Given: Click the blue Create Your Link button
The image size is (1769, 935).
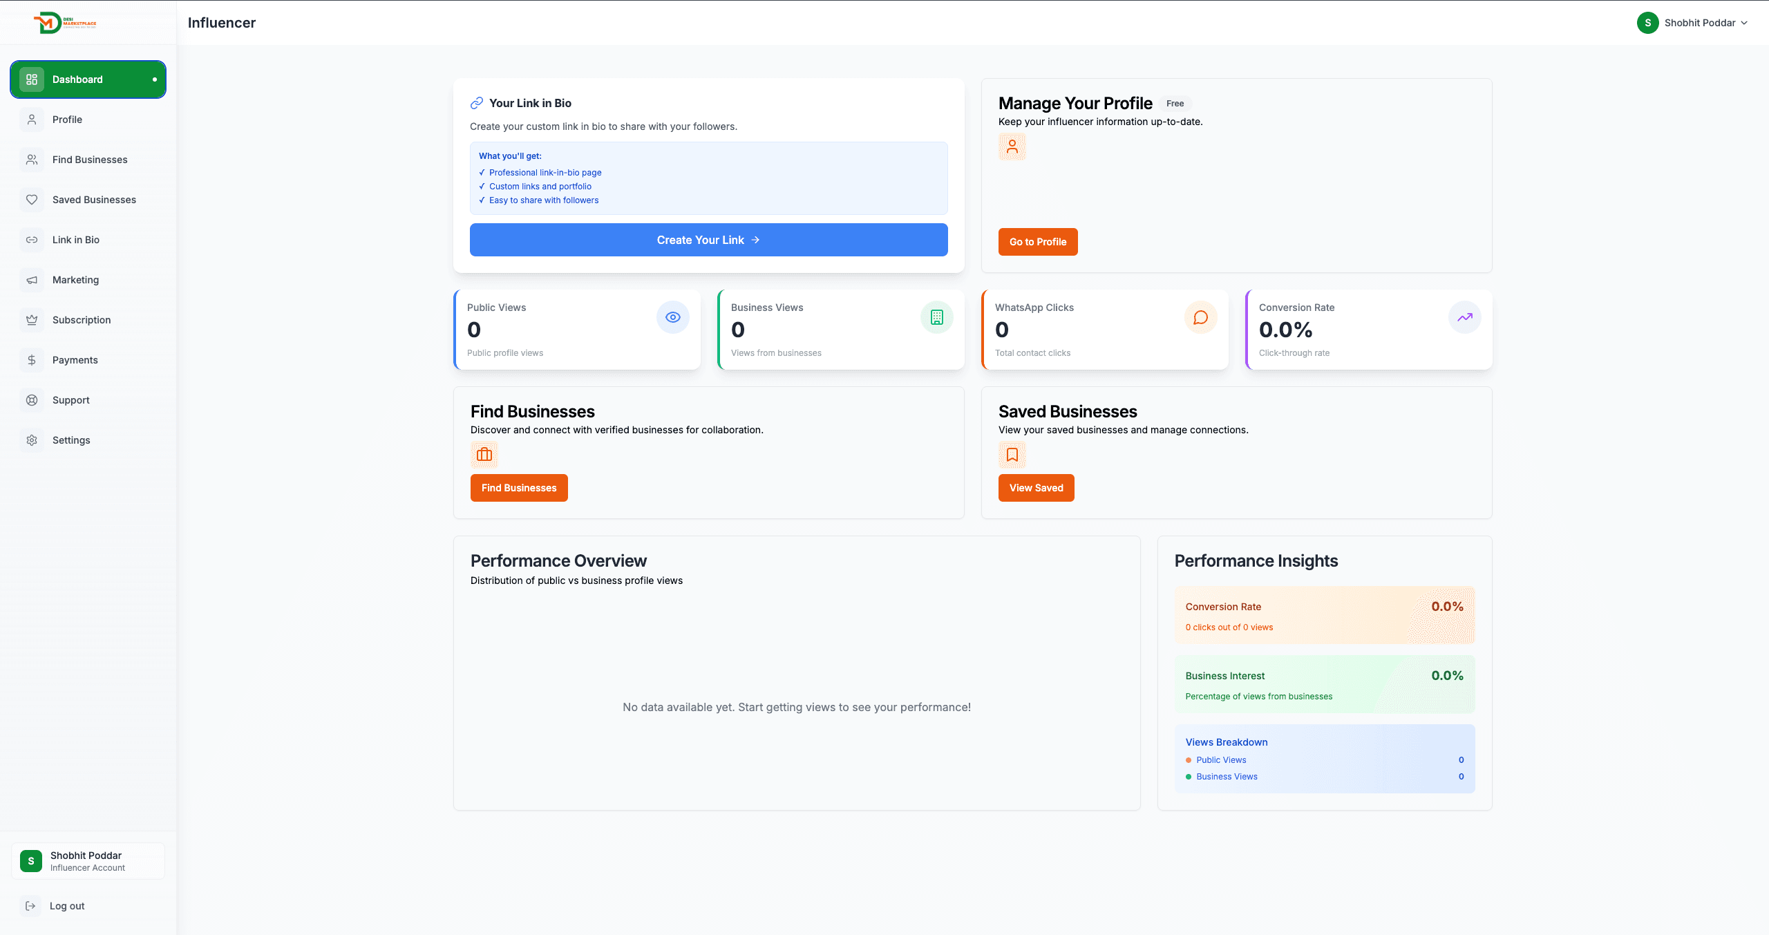Looking at the screenshot, I should (708, 240).
